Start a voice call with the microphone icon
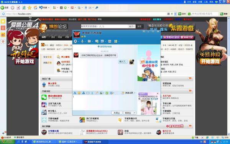The height and width of the screenshot is (144, 230). (x=82, y=41)
